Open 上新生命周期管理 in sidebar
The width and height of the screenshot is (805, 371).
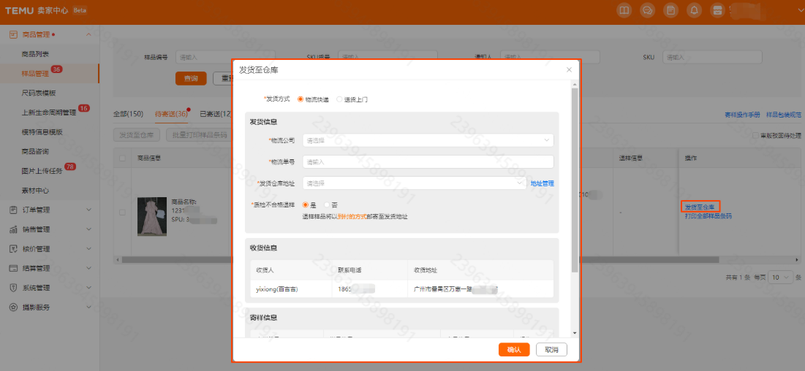pyautogui.click(x=49, y=112)
